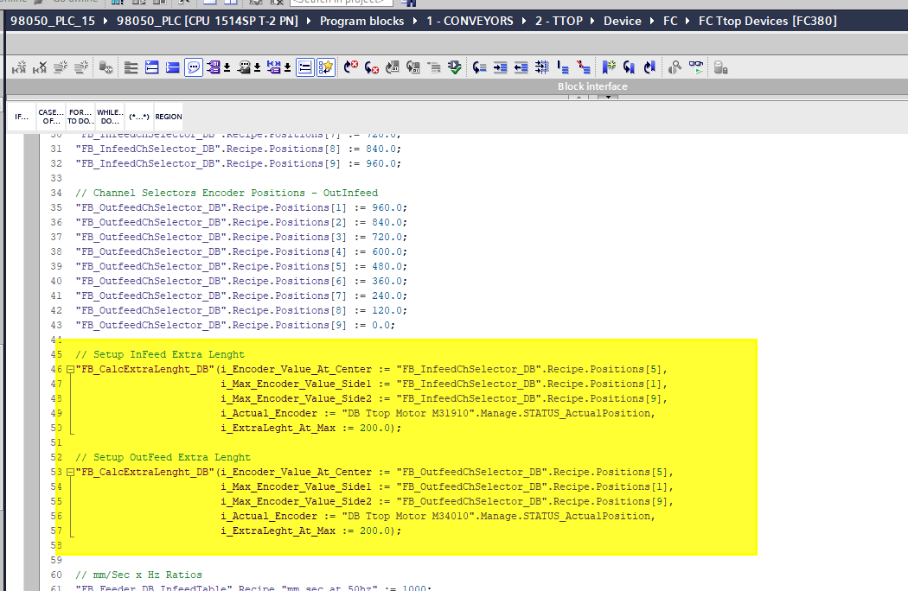The image size is (908, 591).
Task: Collapse the code block at line 53
Action: (x=70, y=473)
